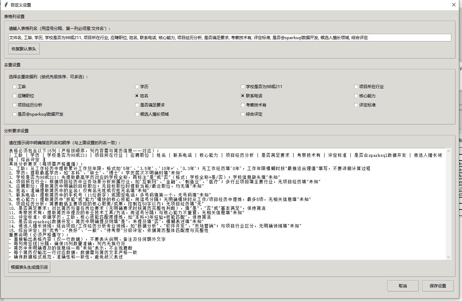Tick the 考察技术有 checkbox

point(243,105)
